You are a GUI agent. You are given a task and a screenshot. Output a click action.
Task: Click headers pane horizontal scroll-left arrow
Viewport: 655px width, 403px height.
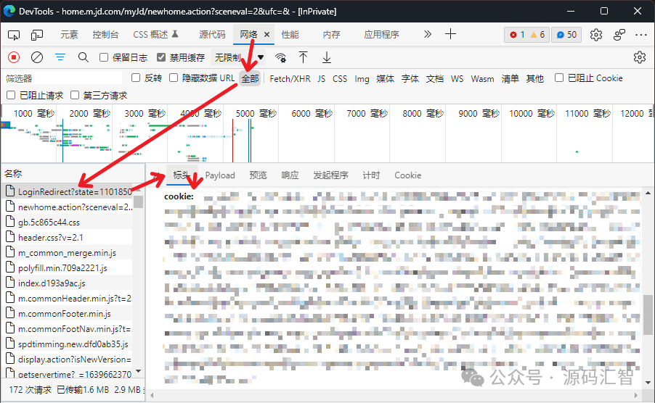152,395
